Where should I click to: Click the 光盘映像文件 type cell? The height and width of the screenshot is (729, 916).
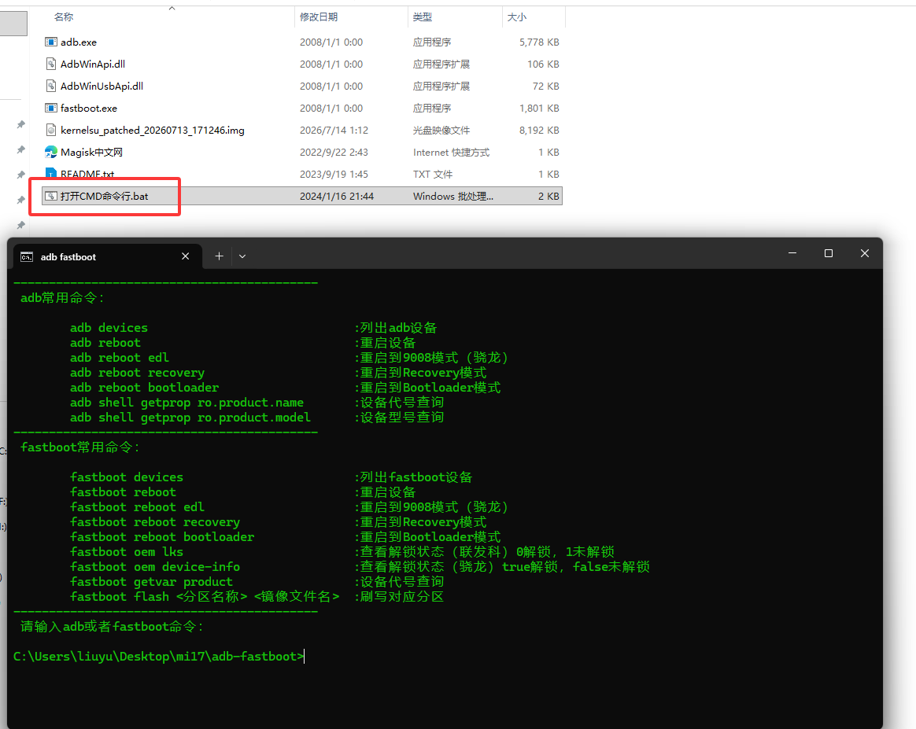441,131
